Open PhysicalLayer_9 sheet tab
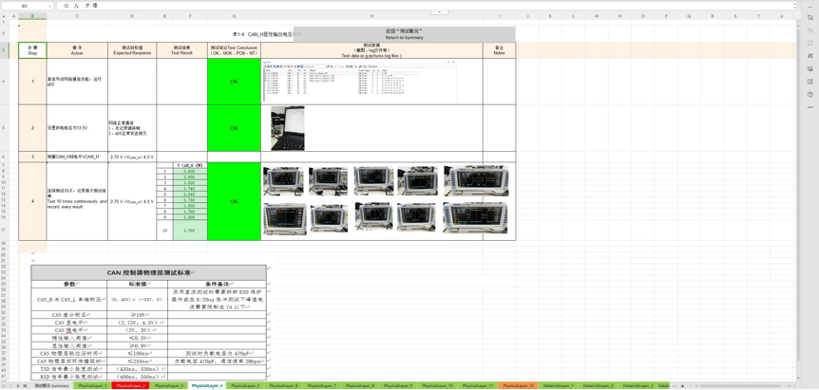The image size is (819, 390). click(397, 386)
